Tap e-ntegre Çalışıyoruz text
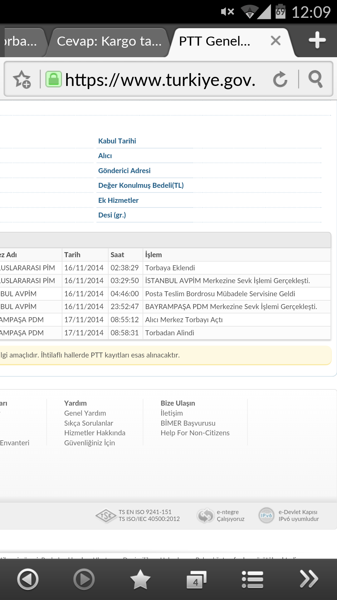 tap(231, 515)
